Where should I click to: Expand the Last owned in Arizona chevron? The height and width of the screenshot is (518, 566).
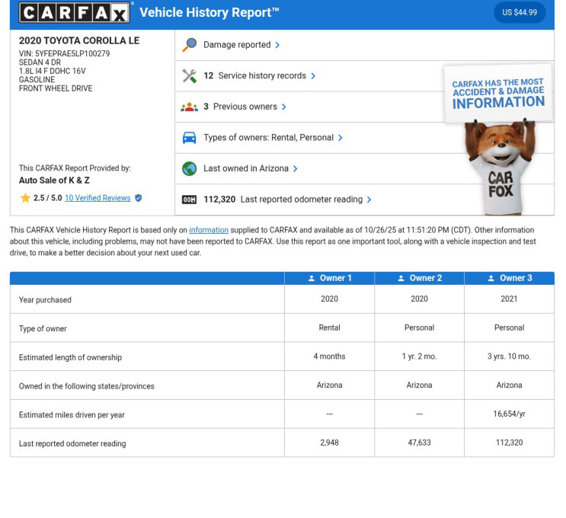[296, 168]
